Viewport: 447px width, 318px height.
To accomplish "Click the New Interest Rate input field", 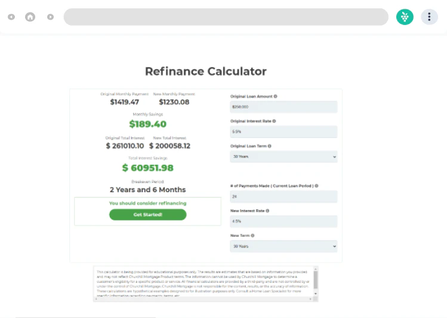I will click(283, 221).
